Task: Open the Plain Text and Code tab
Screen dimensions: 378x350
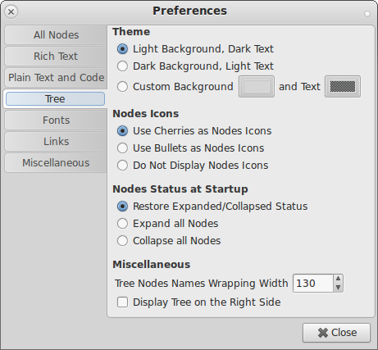Action: (x=56, y=78)
